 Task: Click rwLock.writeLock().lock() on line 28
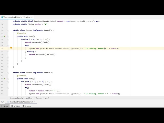coord(38,85)
